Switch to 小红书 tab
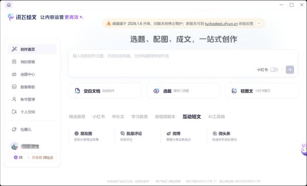 (99, 117)
